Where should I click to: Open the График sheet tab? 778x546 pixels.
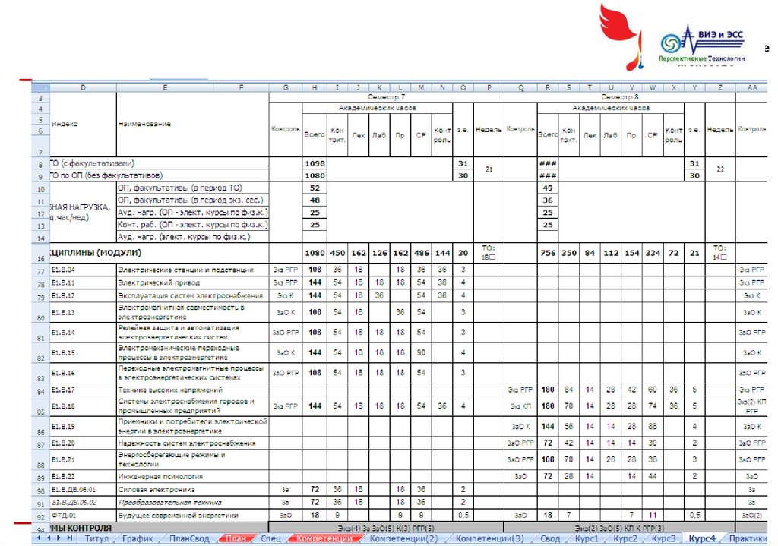138,538
